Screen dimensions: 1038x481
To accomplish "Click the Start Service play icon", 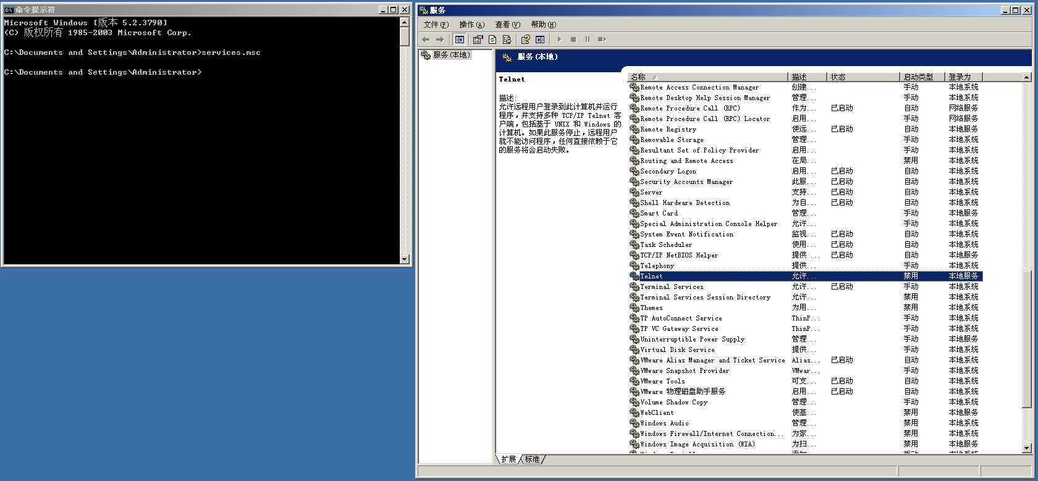I will tap(559, 40).
